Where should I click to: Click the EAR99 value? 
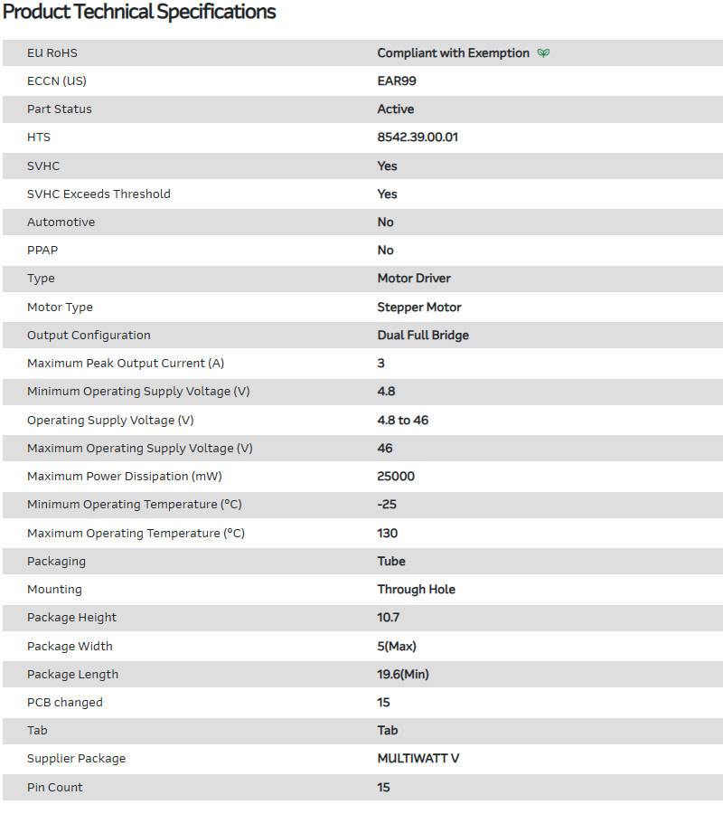click(397, 81)
